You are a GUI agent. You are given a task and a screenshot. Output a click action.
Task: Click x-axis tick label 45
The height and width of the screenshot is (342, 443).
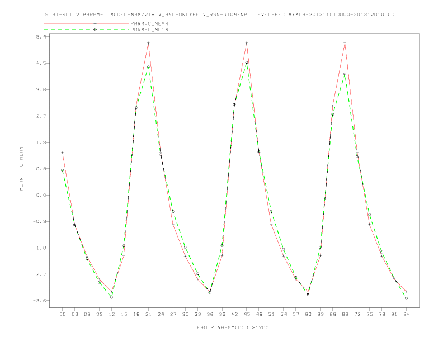coord(247,314)
